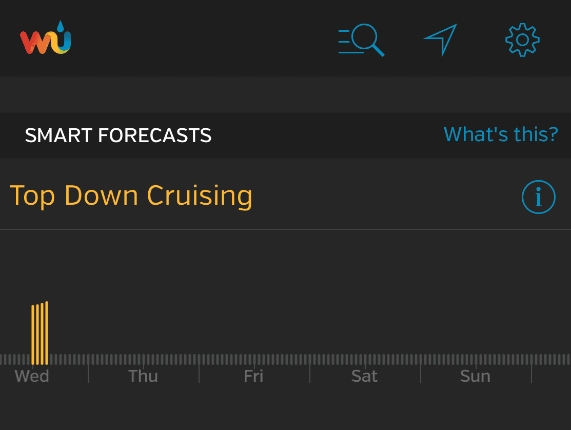Open settings via the gear icon
This screenshot has width=571, height=430.
[x=522, y=40]
